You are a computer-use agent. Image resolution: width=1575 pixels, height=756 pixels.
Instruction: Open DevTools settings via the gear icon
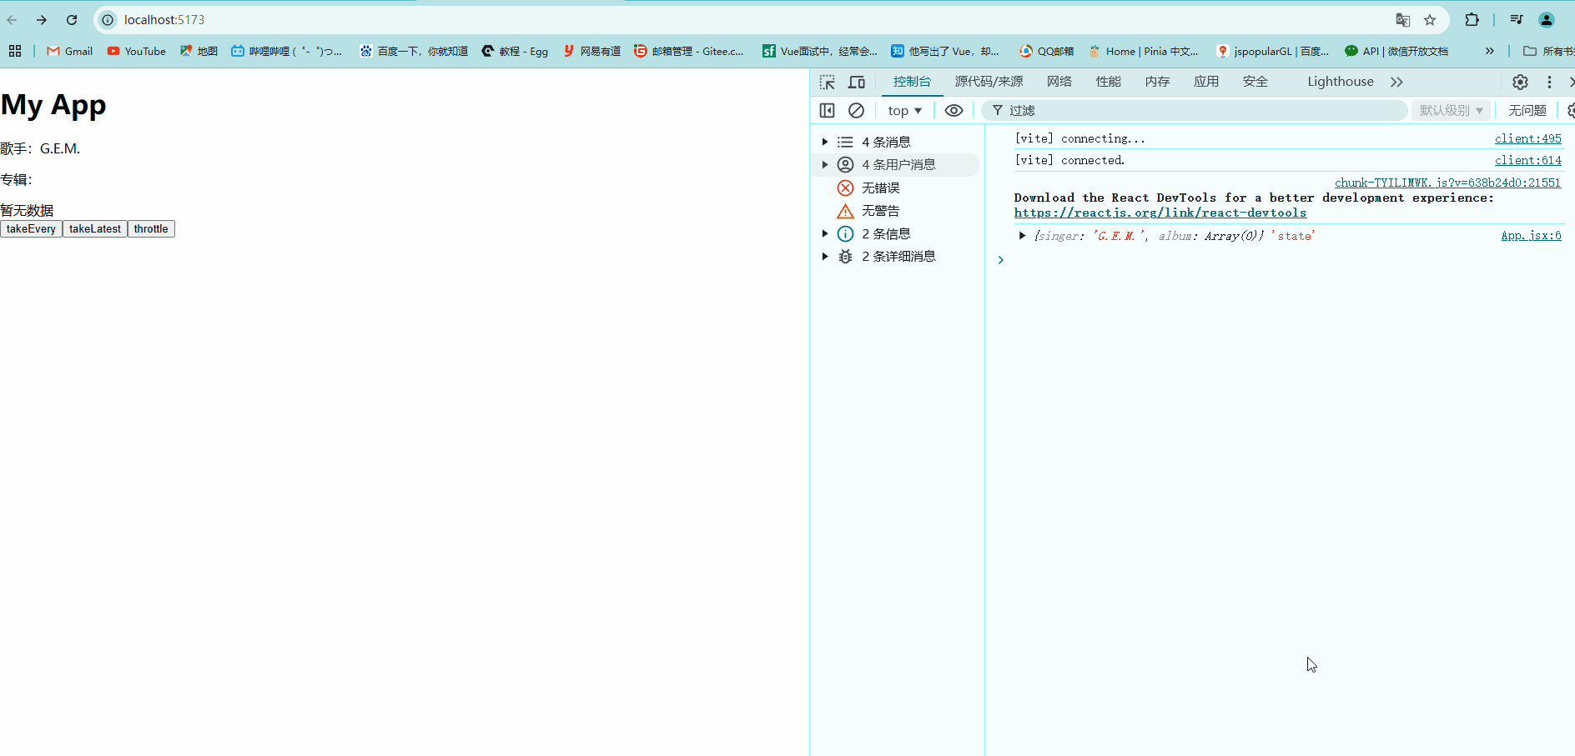(1520, 82)
